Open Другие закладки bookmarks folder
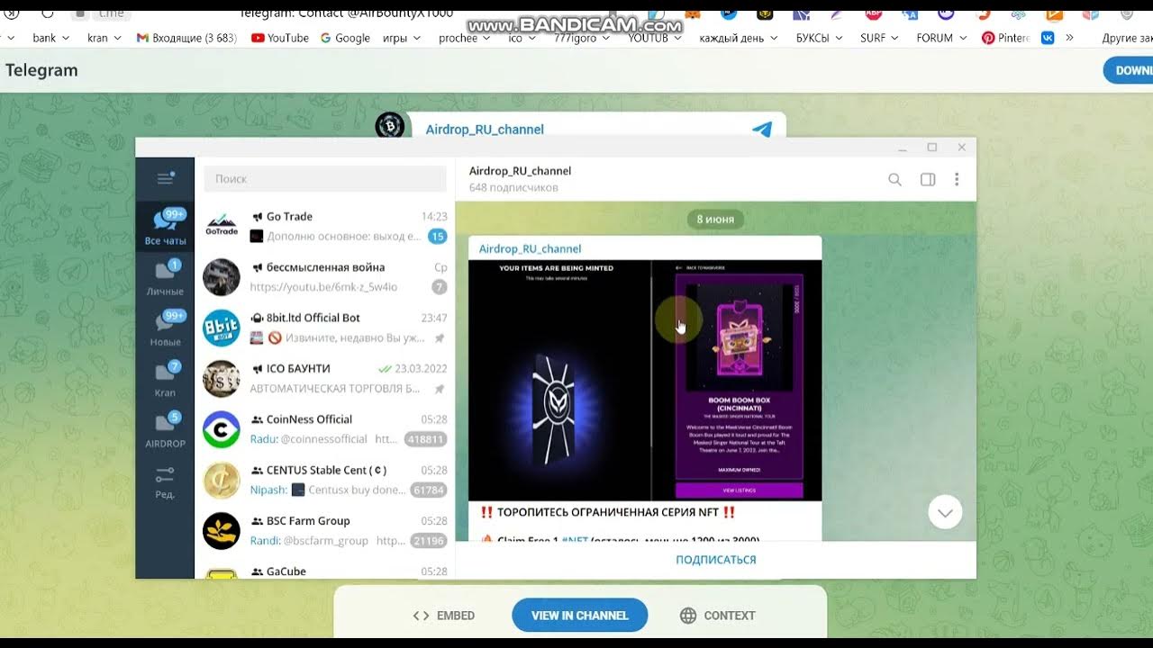The height and width of the screenshot is (648, 1153). tap(1127, 38)
